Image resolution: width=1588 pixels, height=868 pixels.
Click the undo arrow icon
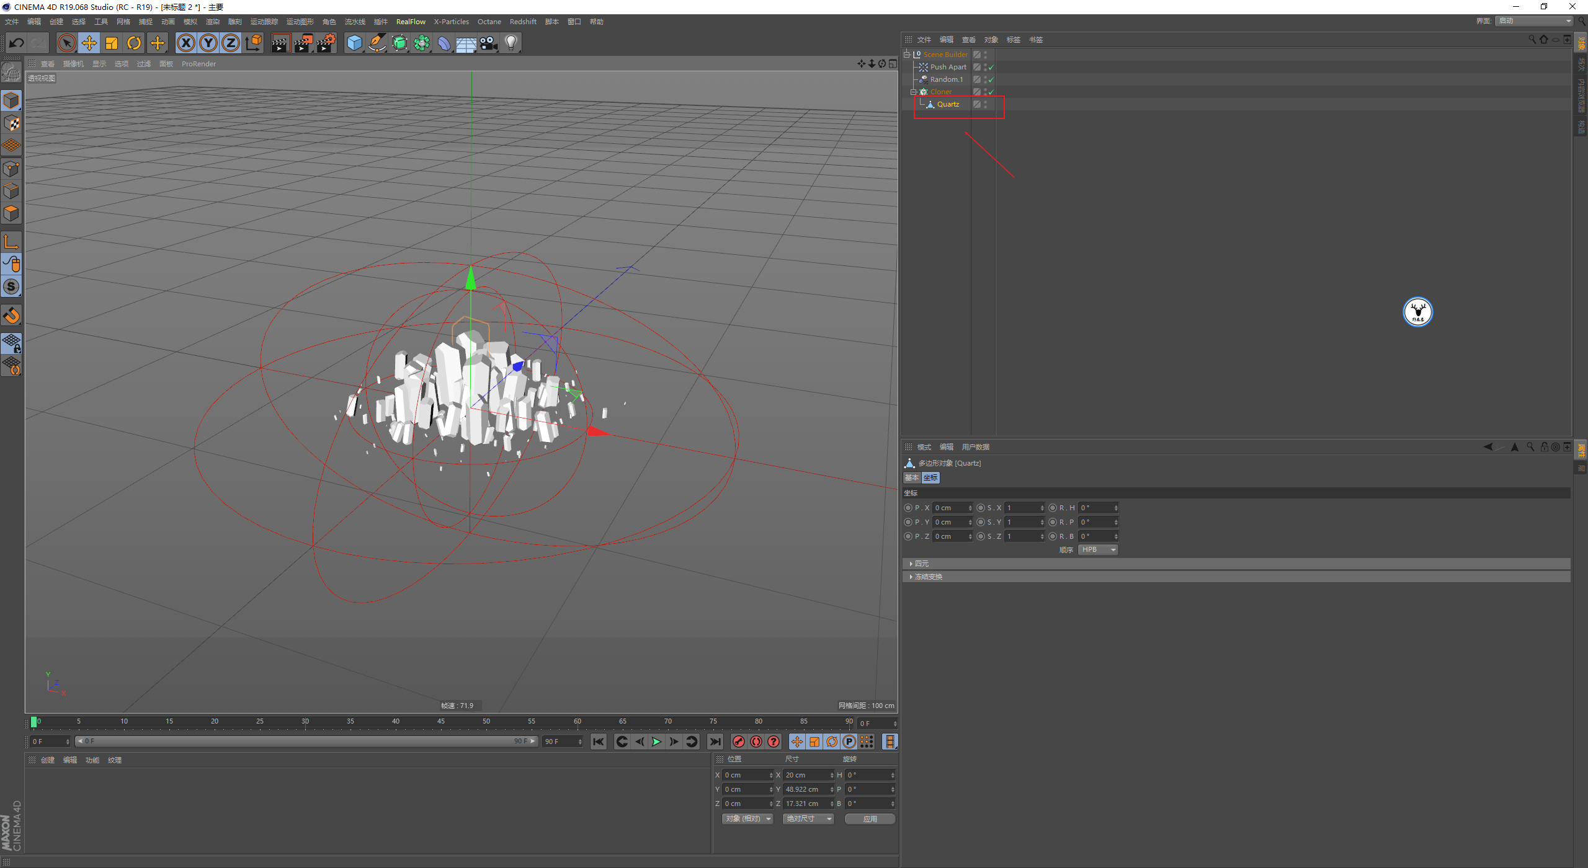pyautogui.click(x=17, y=43)
